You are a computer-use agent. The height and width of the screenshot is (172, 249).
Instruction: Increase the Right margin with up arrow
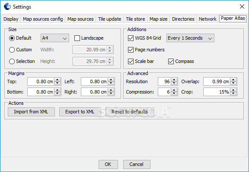click(x=111, y=90)
